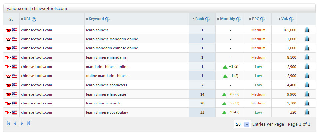Go to previous page arrow

tap(15, 124)
